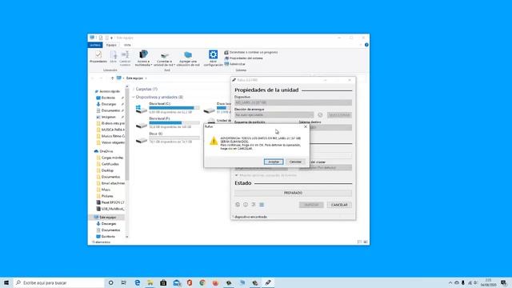512x288 pixels.
Task: Click Acceso a multimedia ribbon icon
Action: [143, 58]
